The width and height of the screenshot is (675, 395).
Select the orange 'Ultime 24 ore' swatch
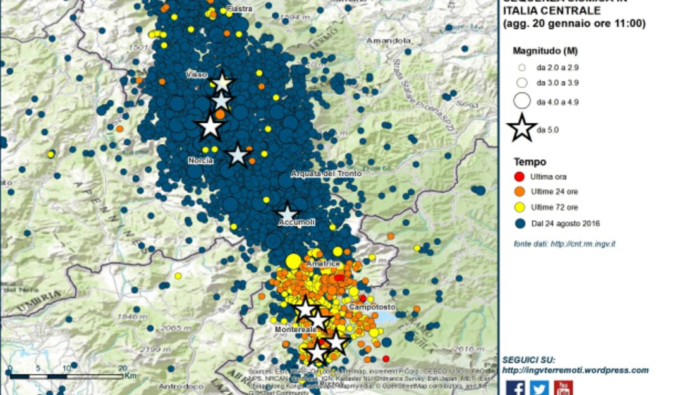pyautogui.click(x=520, y=191)
